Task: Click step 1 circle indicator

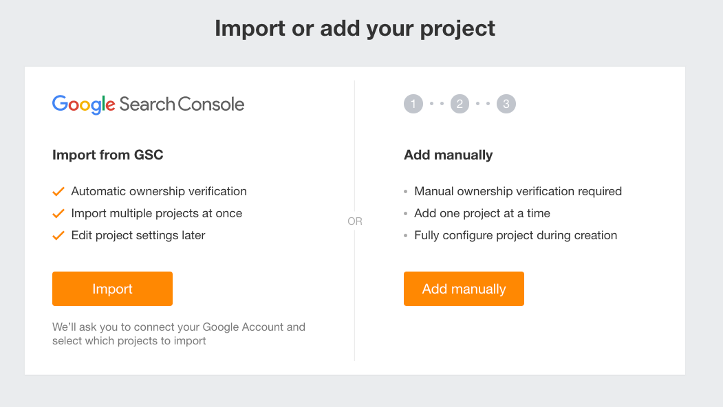Action: pos(413,104)
